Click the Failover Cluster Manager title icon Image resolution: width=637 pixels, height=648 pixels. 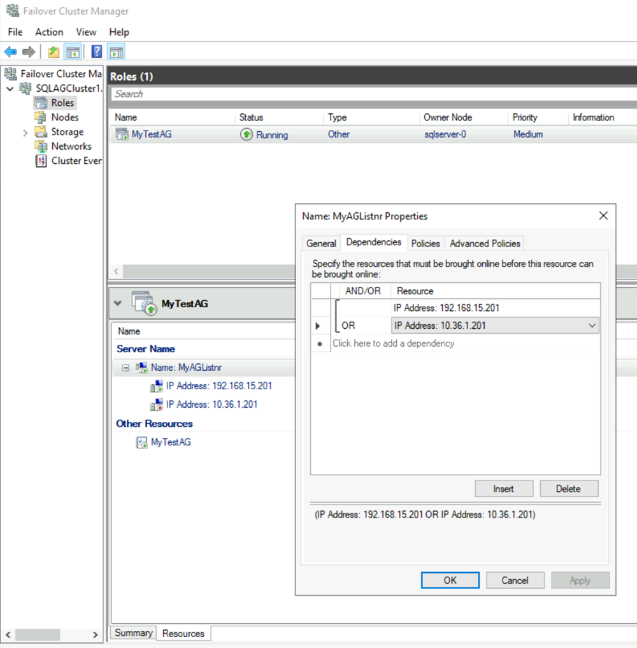(x=12, y=10)
